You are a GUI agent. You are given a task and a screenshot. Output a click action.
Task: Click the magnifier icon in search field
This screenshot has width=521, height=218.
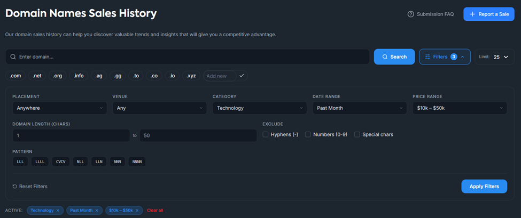pos(13,56)
